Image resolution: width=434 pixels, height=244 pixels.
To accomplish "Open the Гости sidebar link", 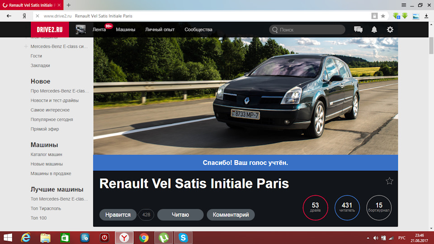I will [36, 56].
